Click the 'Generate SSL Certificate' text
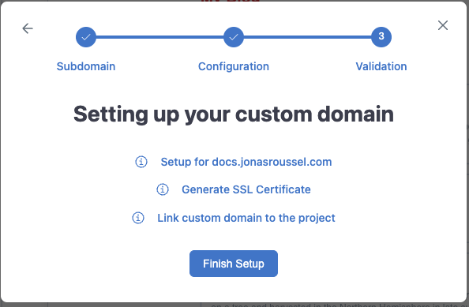Screen dimensions: 469x307 (x=246, y=189)
